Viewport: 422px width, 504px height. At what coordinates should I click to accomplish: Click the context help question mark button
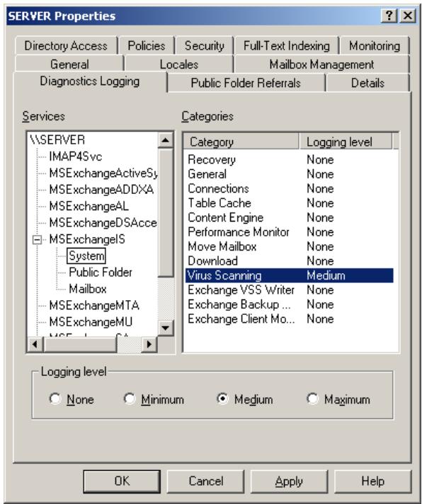tap(389, 16)
